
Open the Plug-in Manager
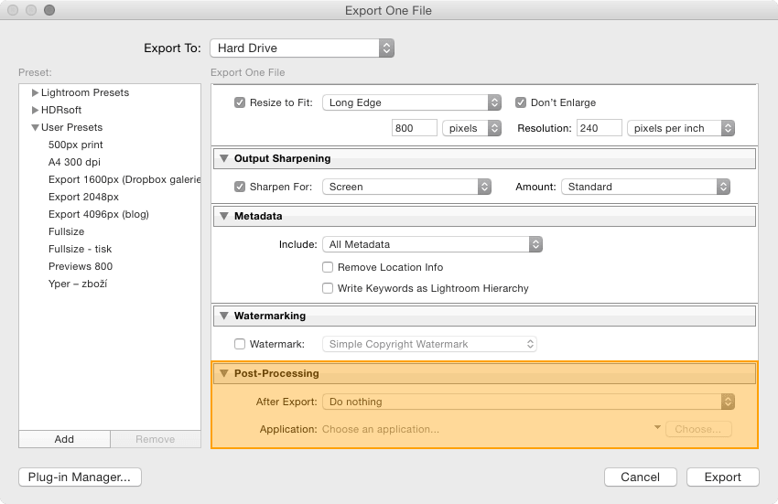(x=80, y=477)
